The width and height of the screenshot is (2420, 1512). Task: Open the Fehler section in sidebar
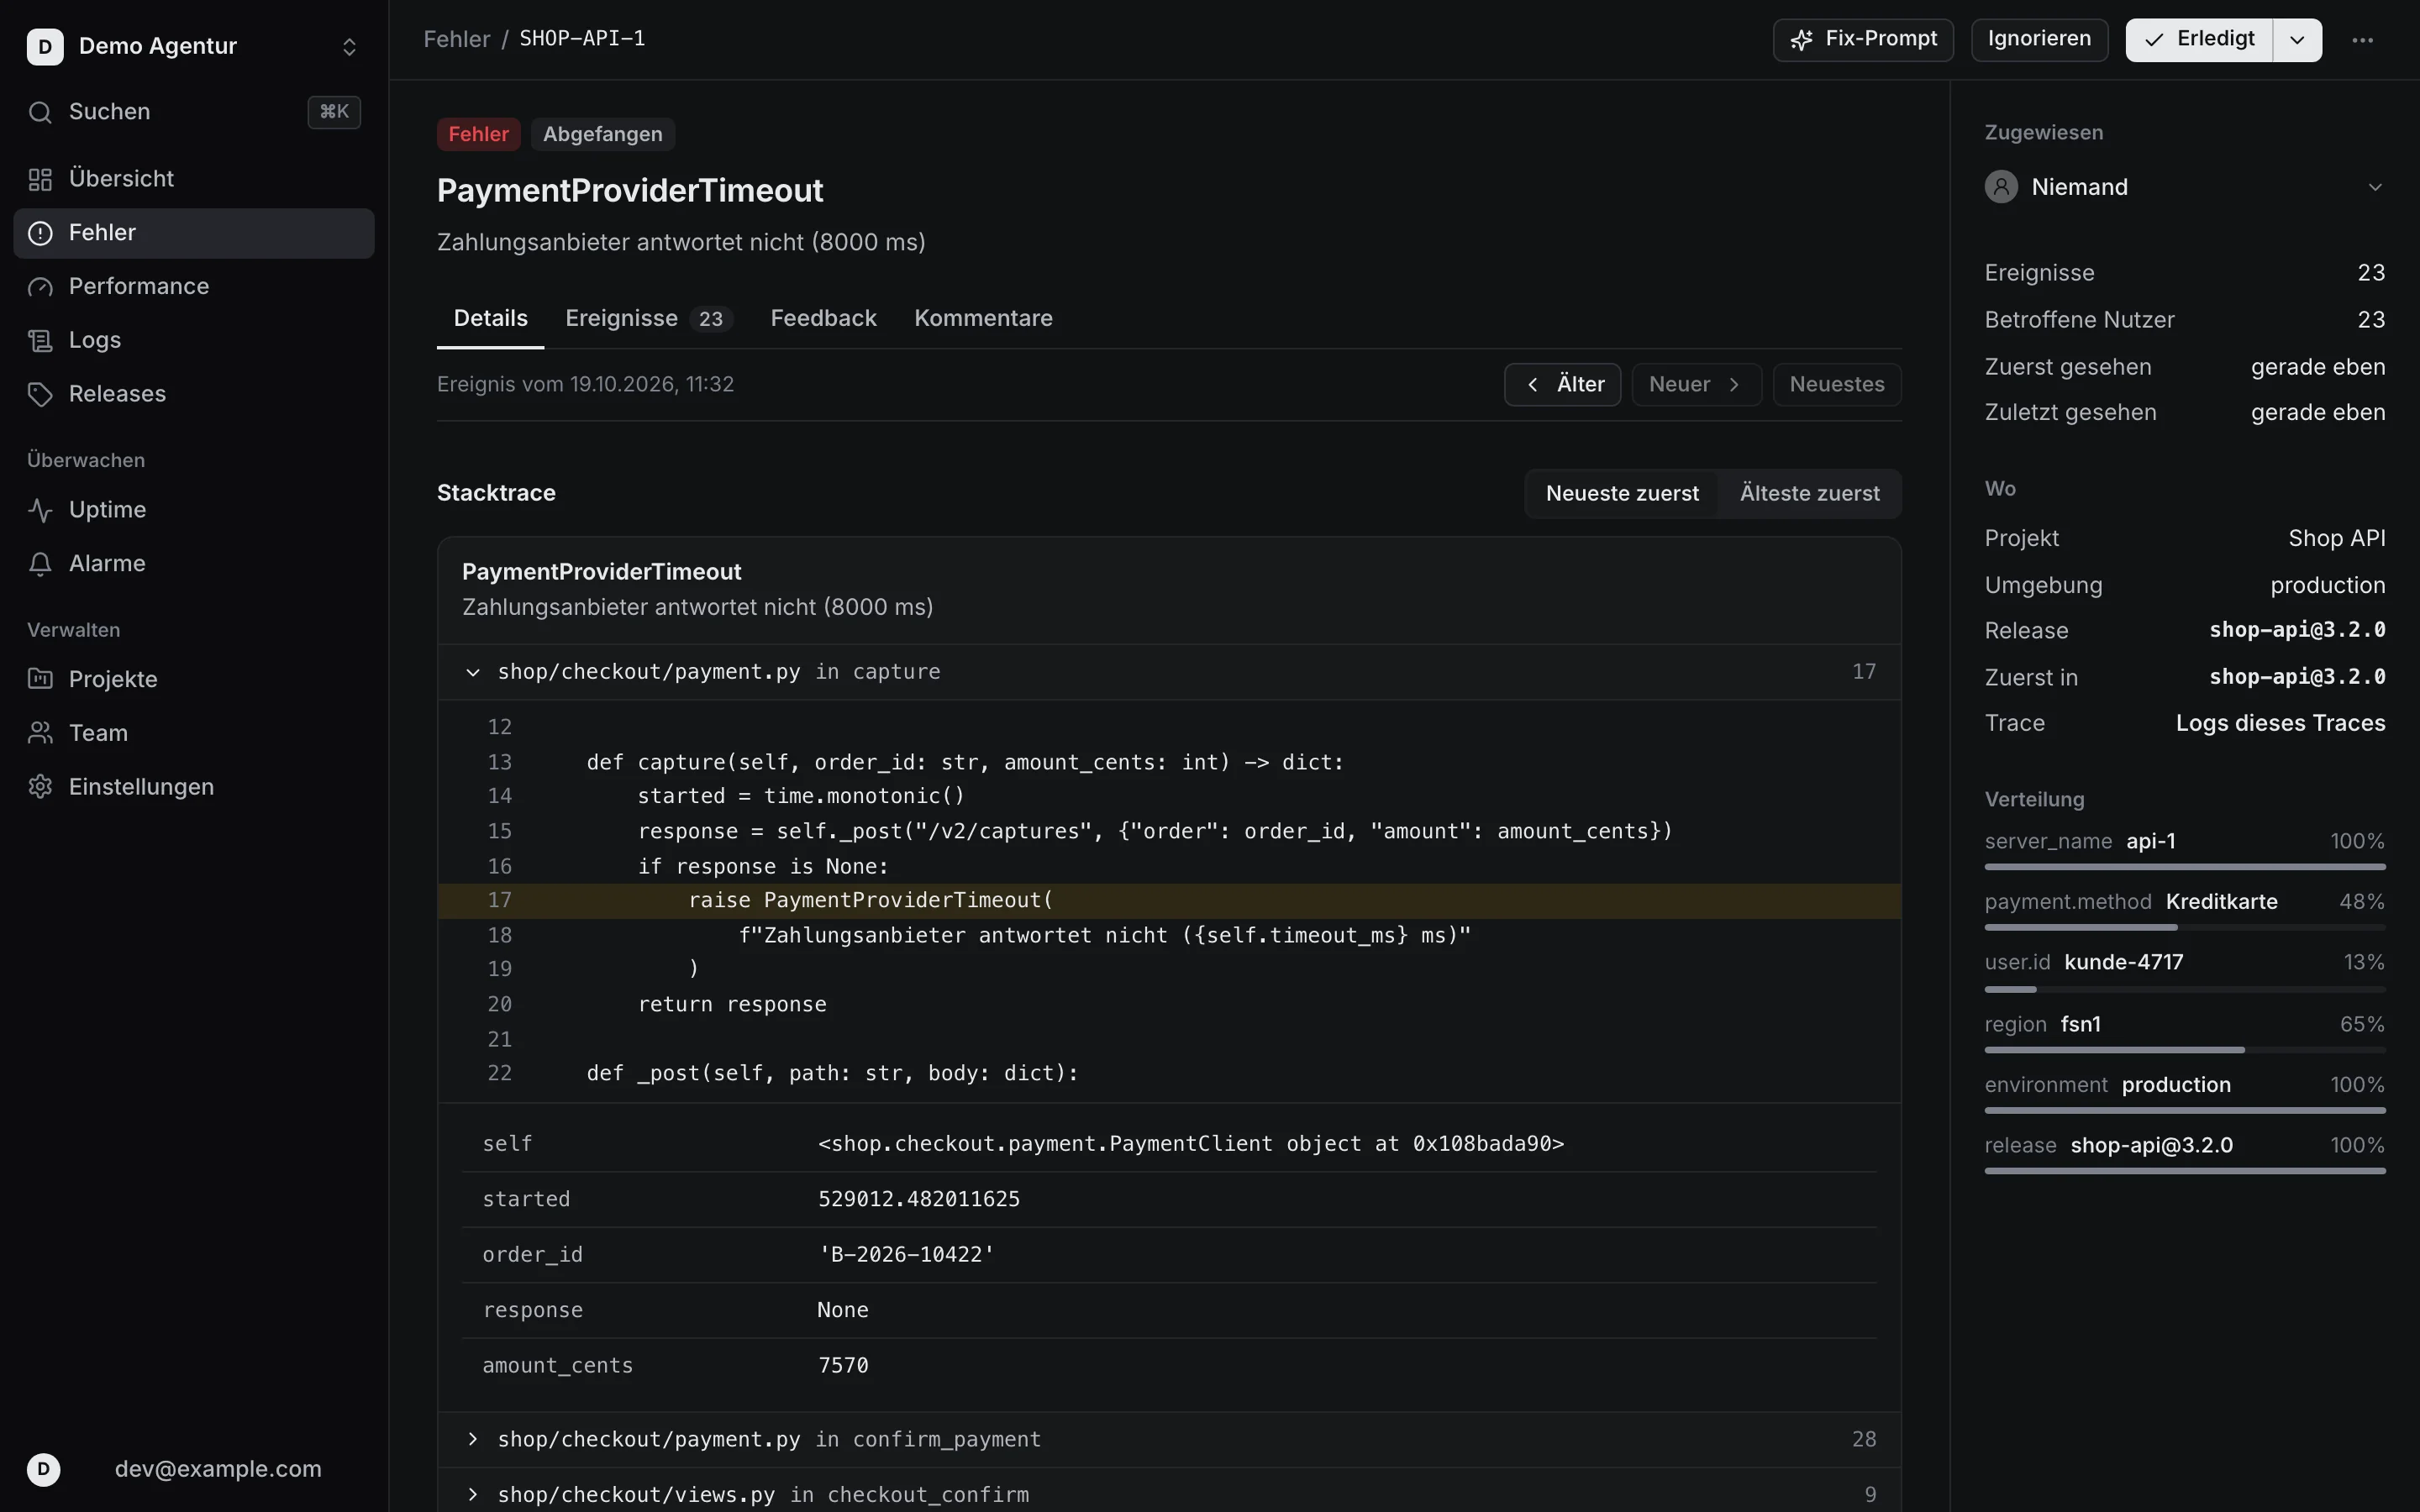[194, 233]
